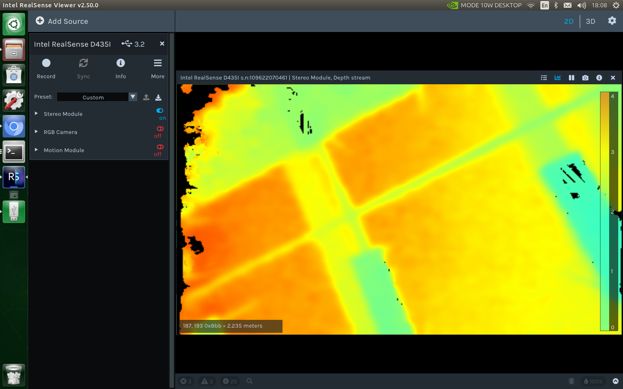623x389 pixels.
Task: Load preset from file upload icon
Action: [x=146, y=97]
